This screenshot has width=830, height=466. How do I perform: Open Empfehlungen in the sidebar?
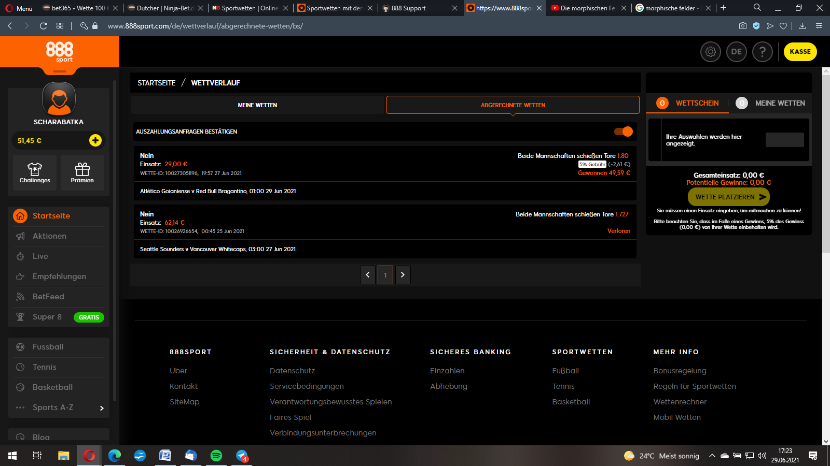pyautogui.click(x=59, y=276)
